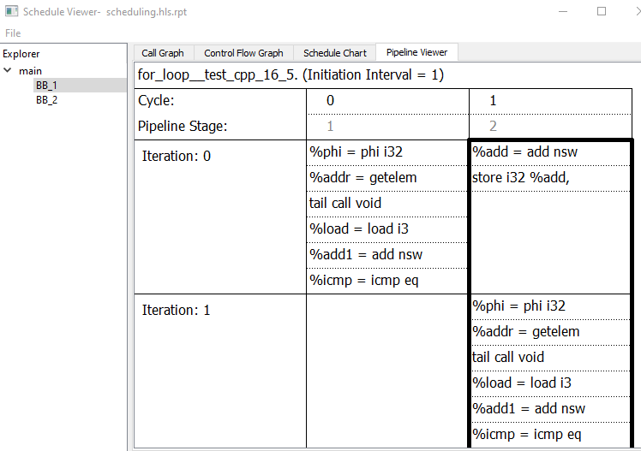
Task: Open the File menu
Action: tap(13, 33)
